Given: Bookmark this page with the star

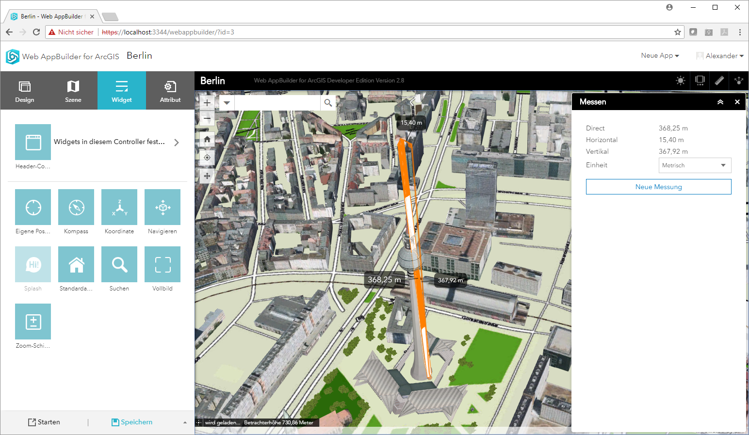Looking at the screenshot, I should coord(678,32).
